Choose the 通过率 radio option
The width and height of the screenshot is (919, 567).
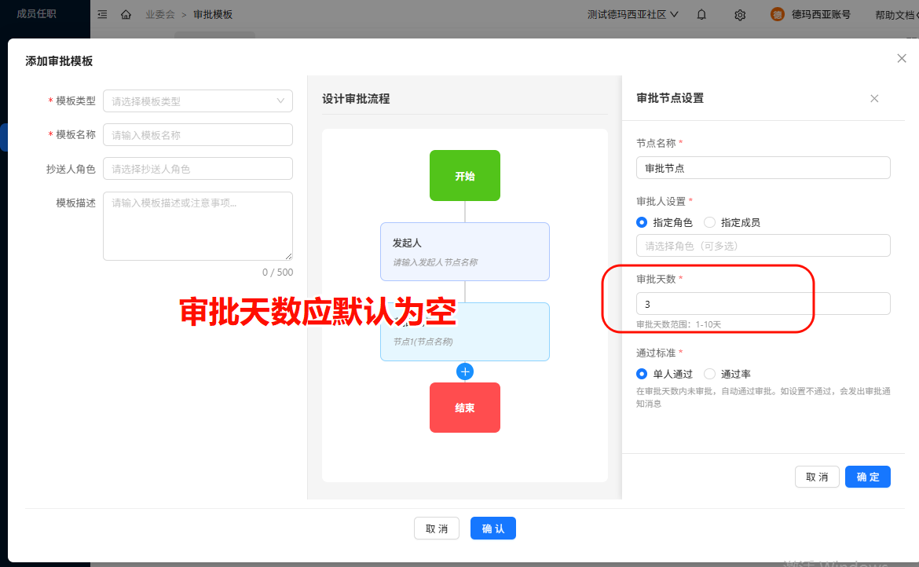(710, 374)
